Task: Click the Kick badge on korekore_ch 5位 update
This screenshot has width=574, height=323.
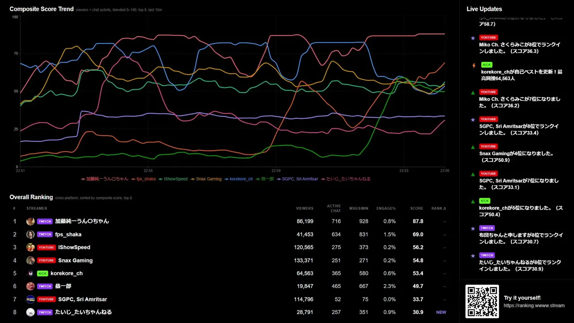Action: click(485, 201)
